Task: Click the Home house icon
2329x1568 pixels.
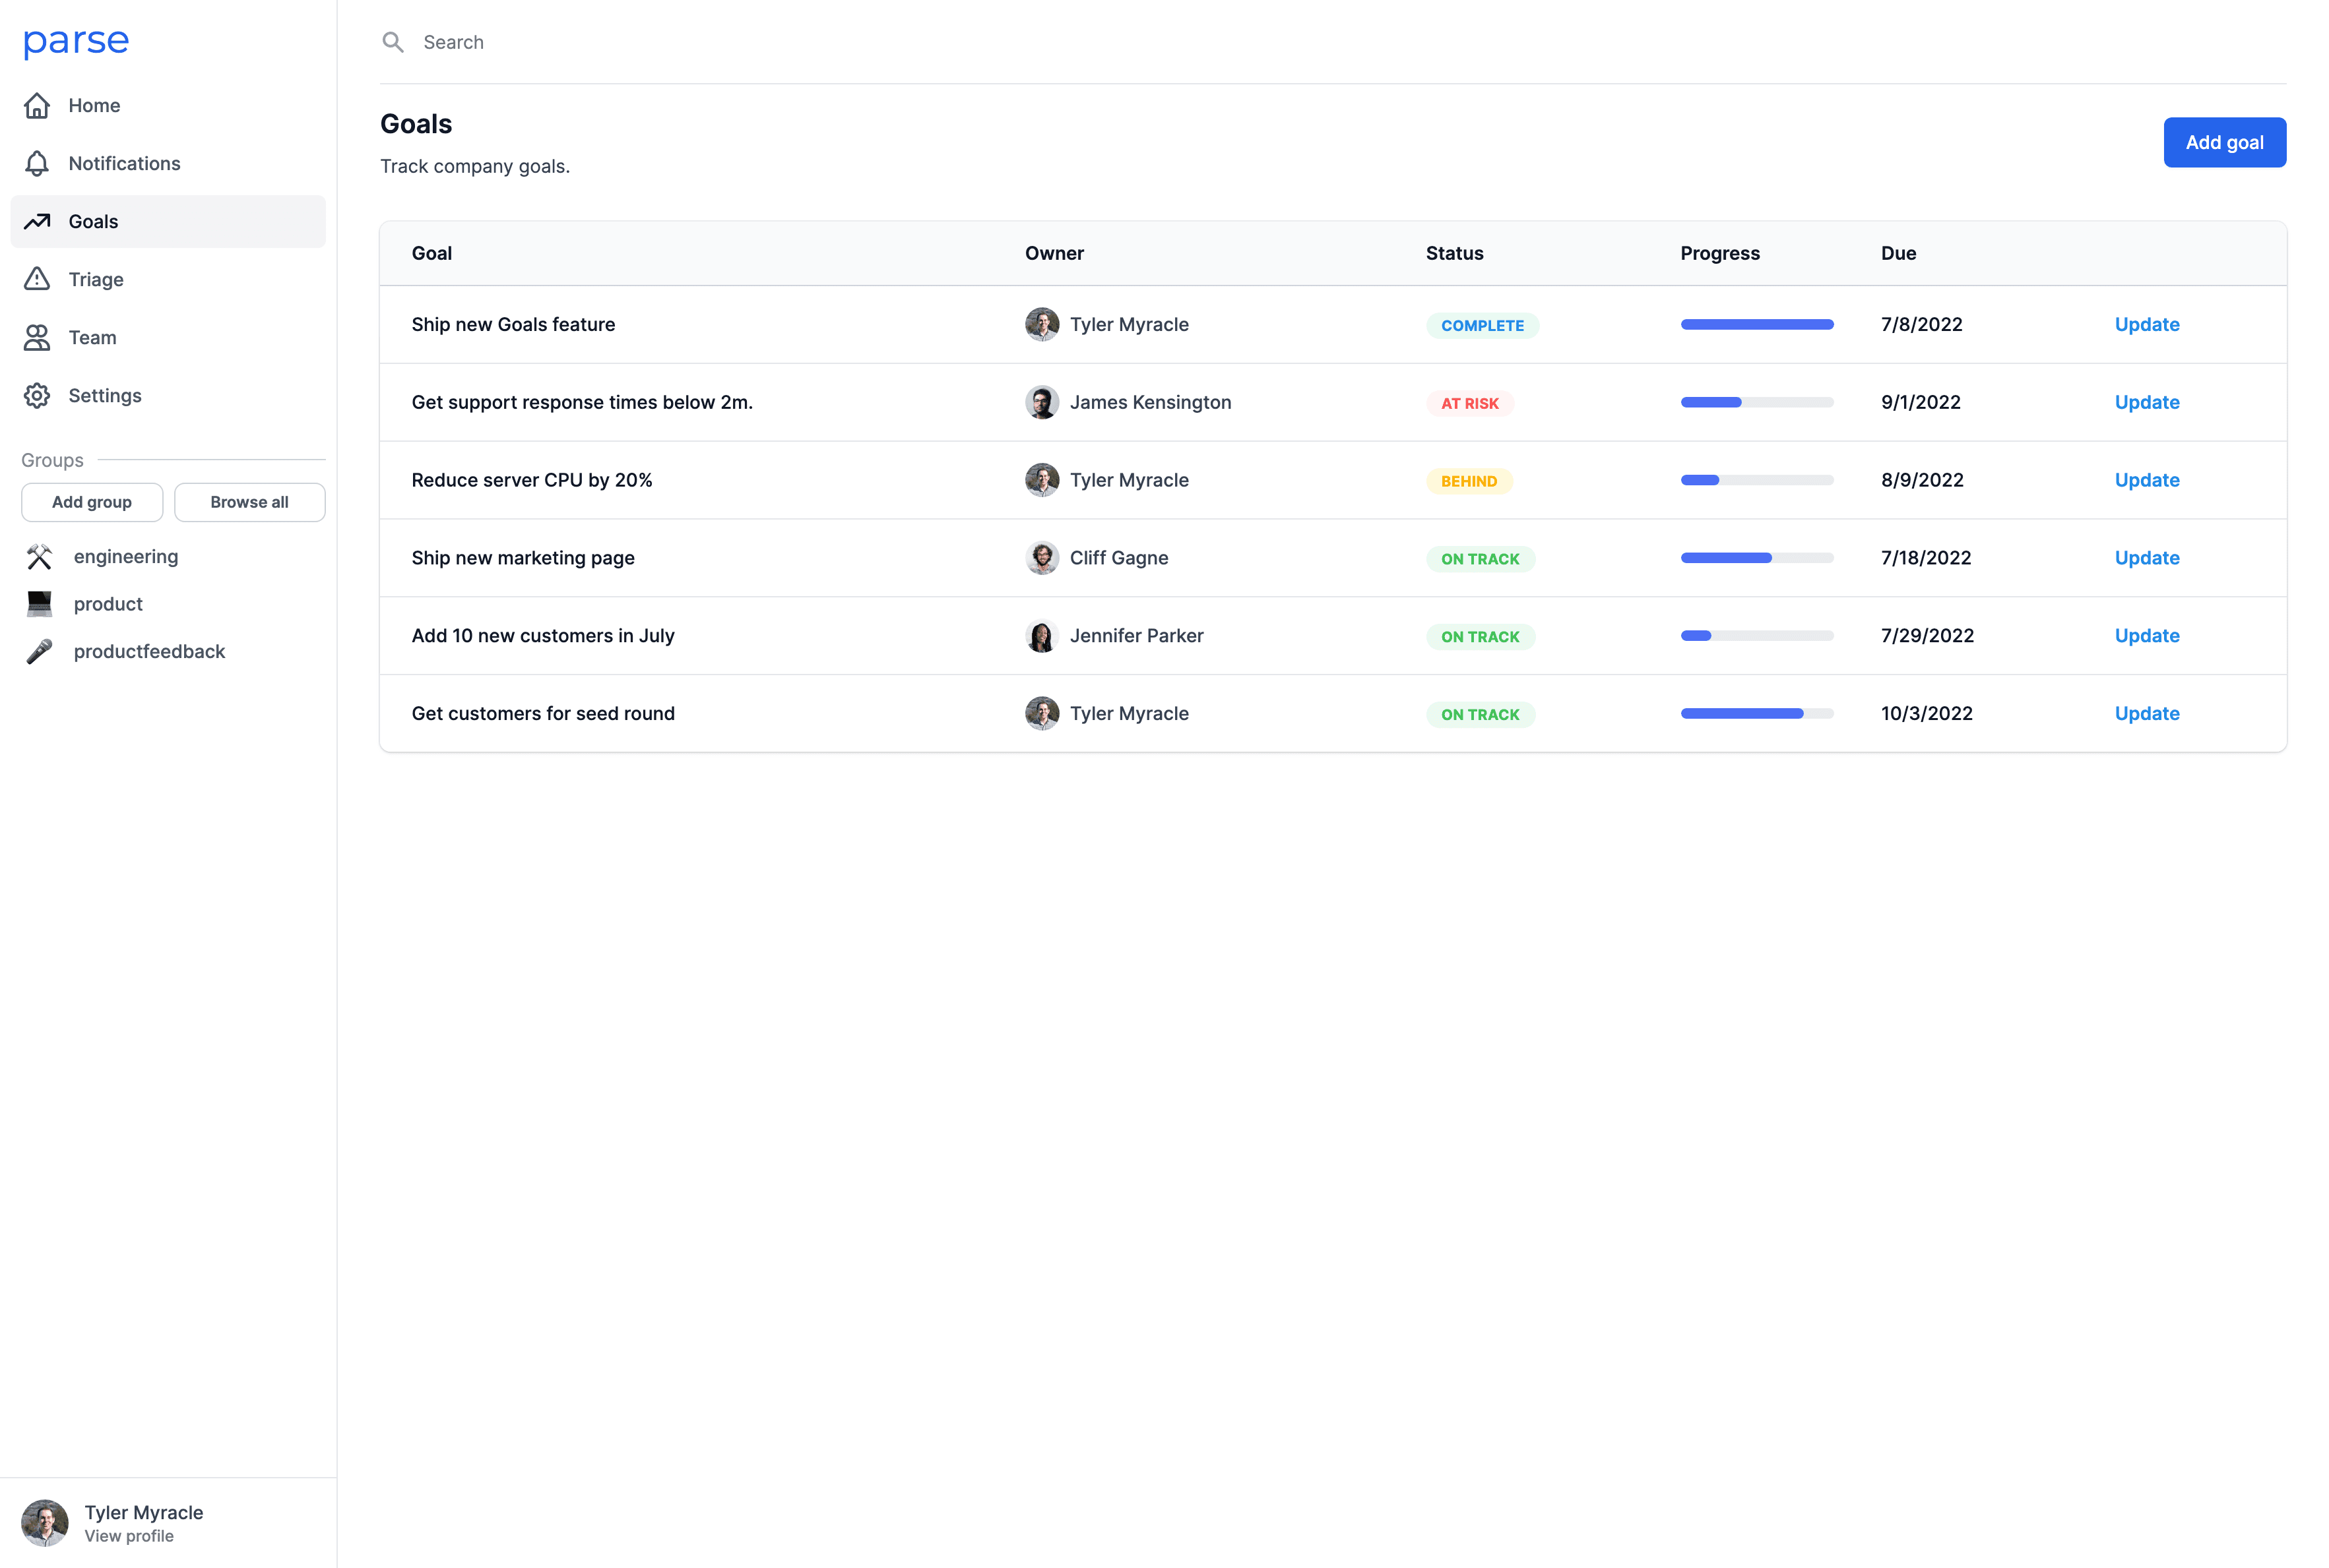Action: [x=37, y=105]
